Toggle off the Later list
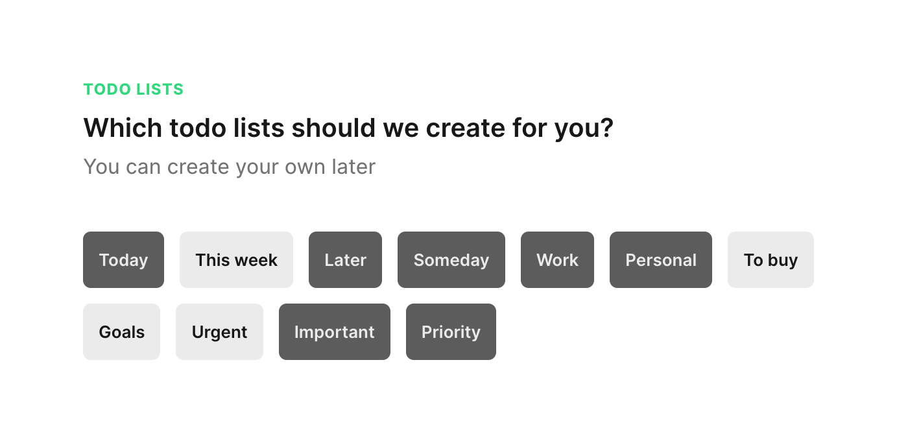Viewport: 897px width, 443px height. pos(345,259)
